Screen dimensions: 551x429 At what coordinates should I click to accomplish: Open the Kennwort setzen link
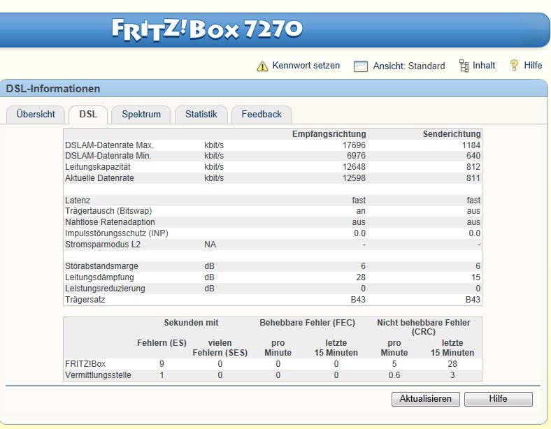tap(306, 66)
